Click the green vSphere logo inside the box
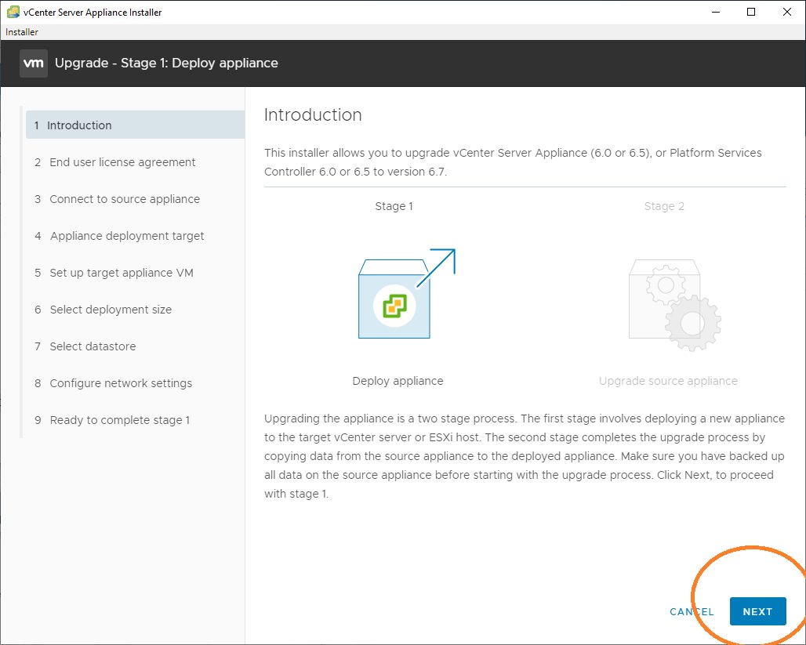This screenshot has height=645, width=806. pos(394,306)
